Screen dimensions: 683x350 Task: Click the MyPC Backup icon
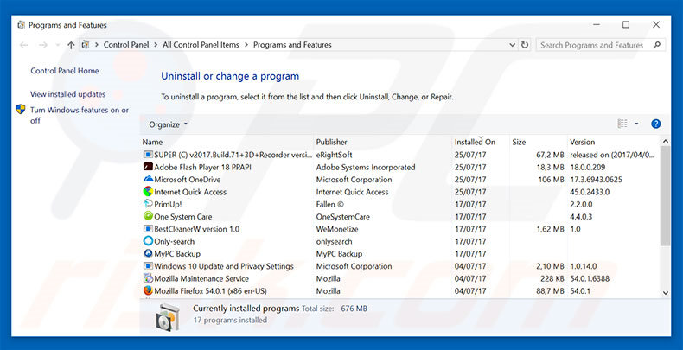(148, 253)
